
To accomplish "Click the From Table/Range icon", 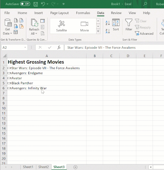I will [x=16, y=32].
